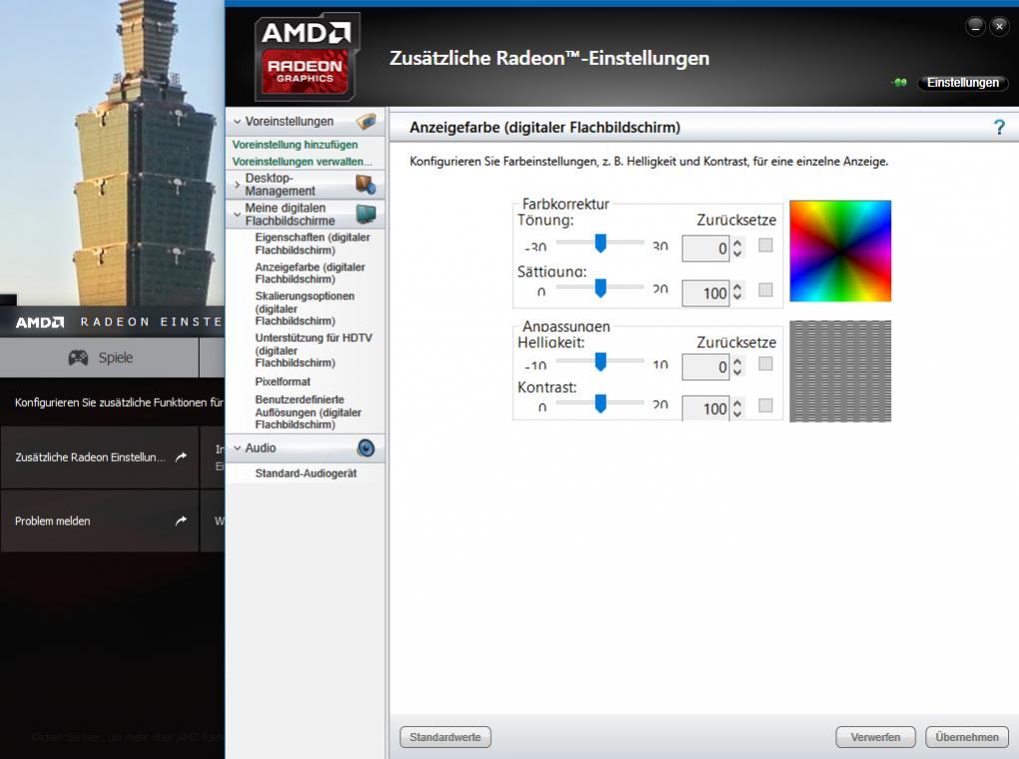Screen dimensions: 1019x759
Task: Open the Einstellungen dropdown button
Action: point(962,83)
